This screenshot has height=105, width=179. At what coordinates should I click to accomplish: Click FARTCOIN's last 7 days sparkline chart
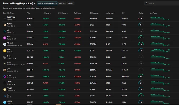click(160, 18)
